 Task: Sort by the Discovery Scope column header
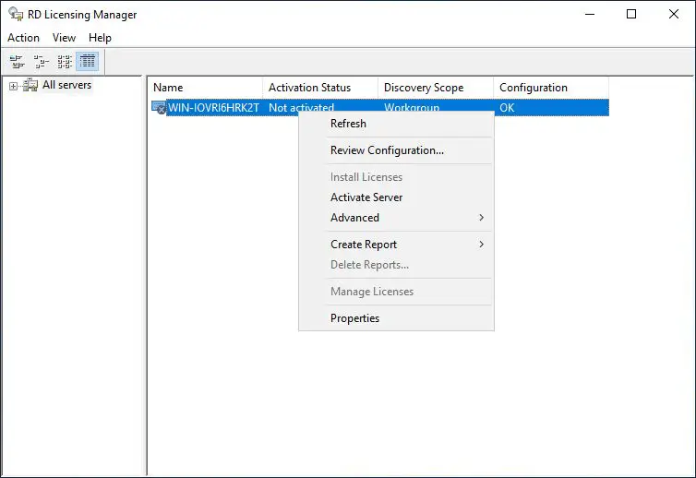point(436,88)
